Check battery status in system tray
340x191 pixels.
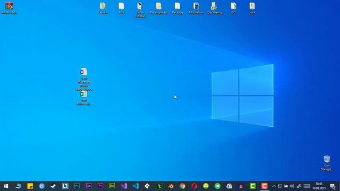[286, 186]
